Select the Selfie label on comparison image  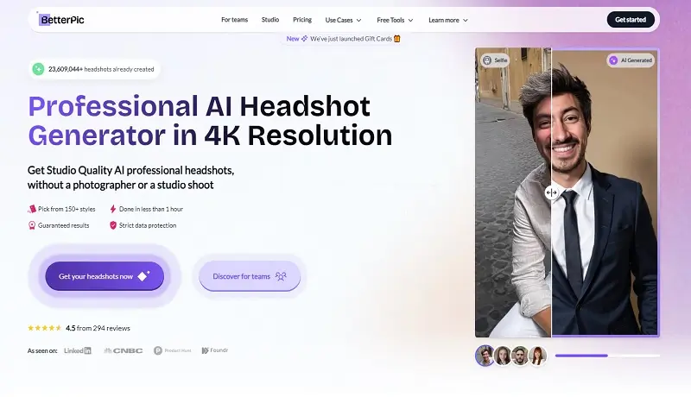pyautogui.click(x=497, y=60)
